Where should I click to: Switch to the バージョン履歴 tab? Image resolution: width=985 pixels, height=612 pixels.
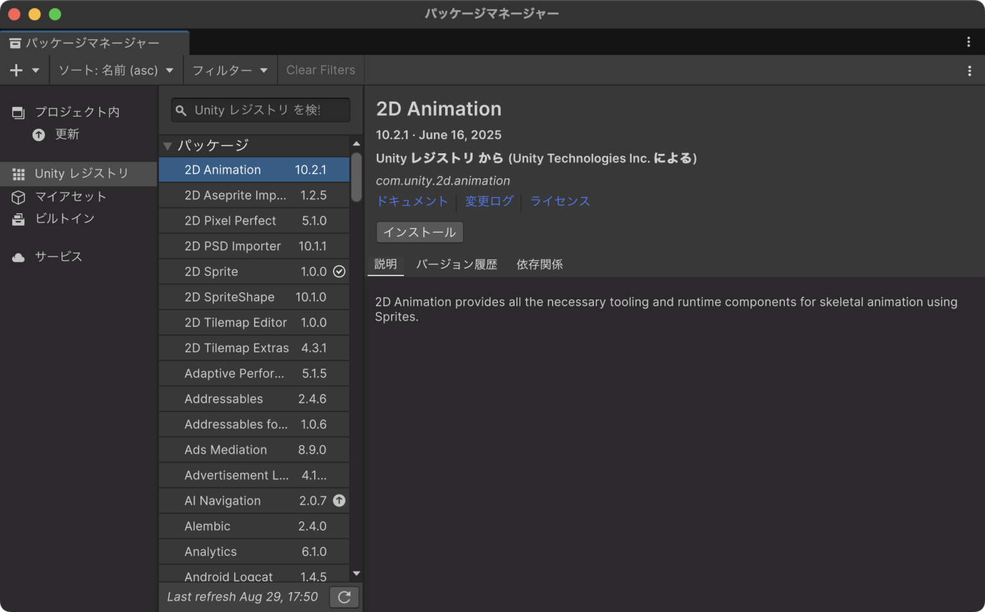(x=457, y=264)
